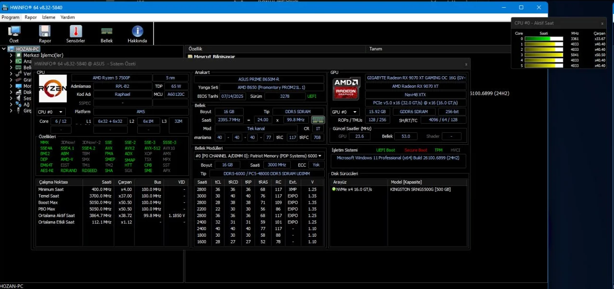This screenshot has height=289, width=614.
Task: Click the Rapor floppy disk icon
Action: click(45, 34)
